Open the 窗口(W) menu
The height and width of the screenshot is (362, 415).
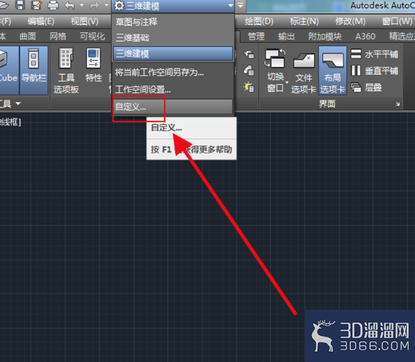point(397,21)
